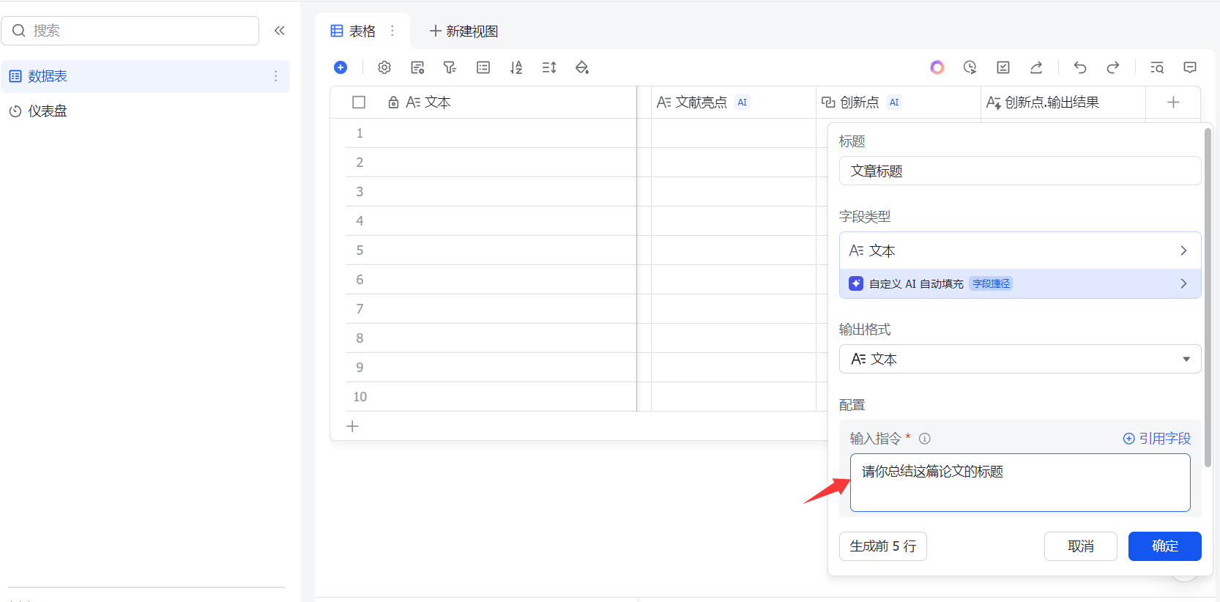Click the 确定 button
Viewport: 1220px width, 602px height.
pyautogui.click(x=1164, y=546)
